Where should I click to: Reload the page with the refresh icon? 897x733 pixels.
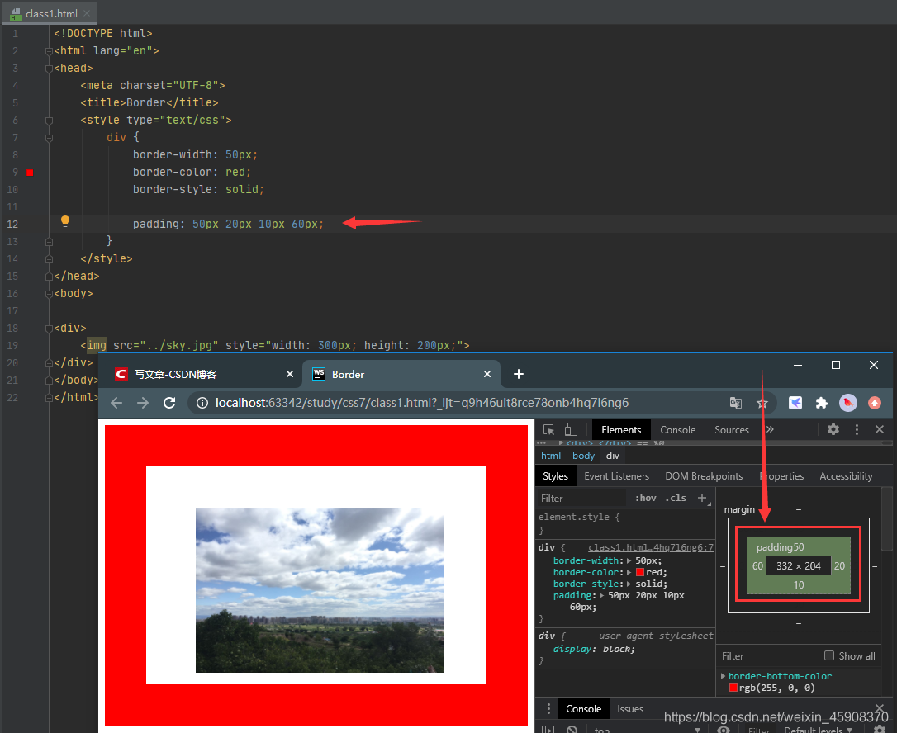pyautogui.click(x=169, y=403)
